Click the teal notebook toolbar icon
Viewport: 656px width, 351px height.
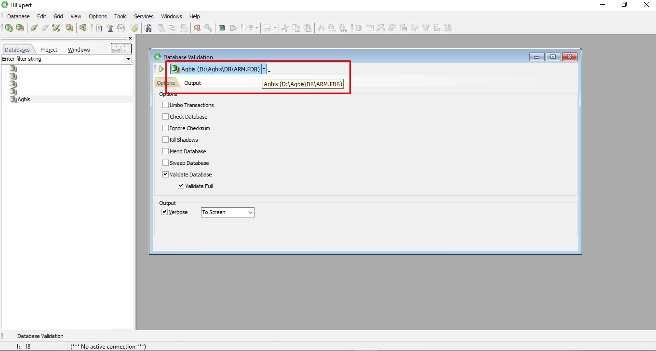point(222,28)
